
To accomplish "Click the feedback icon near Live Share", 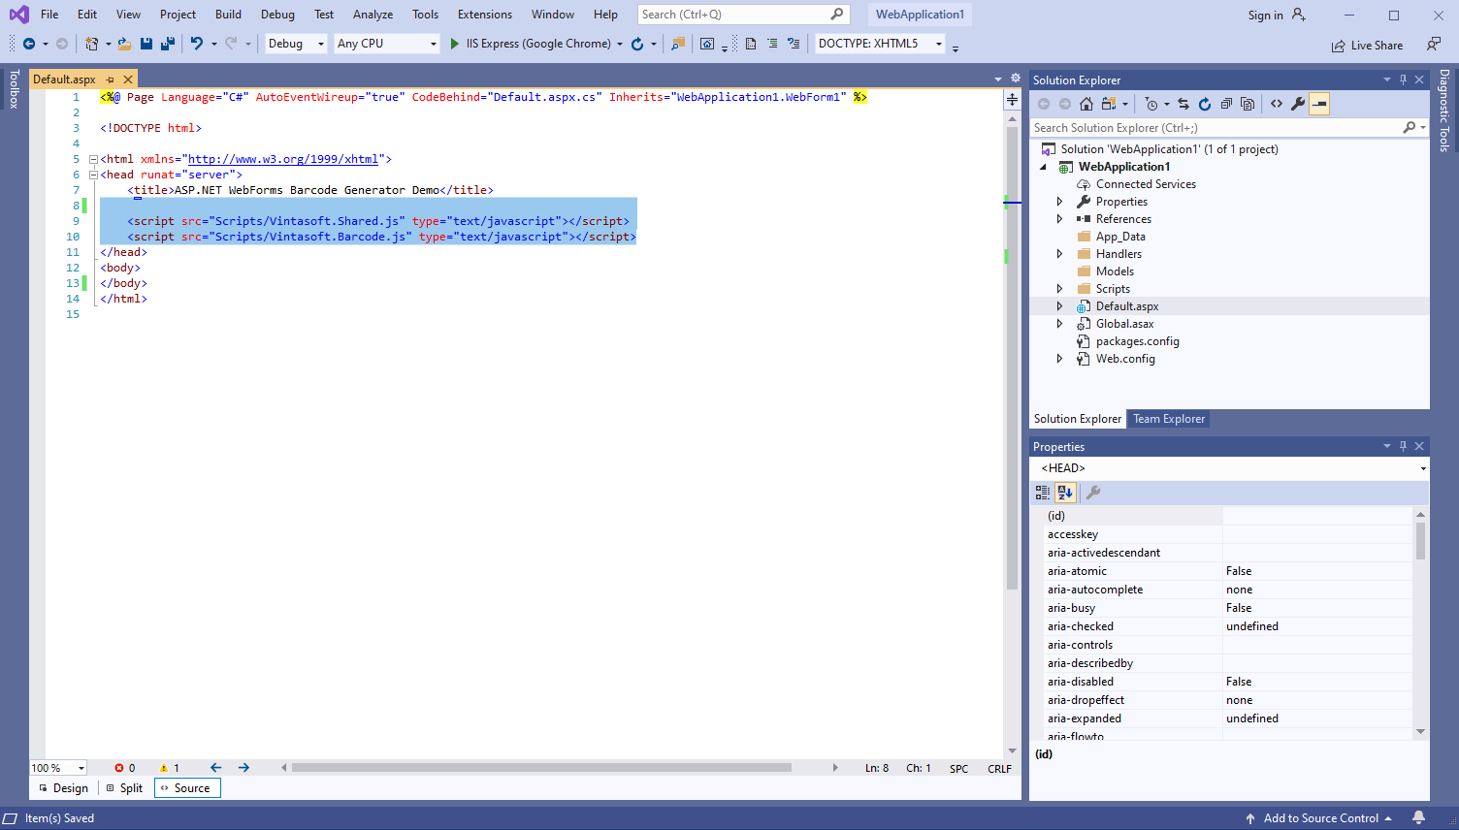I will coord(1433,45).
